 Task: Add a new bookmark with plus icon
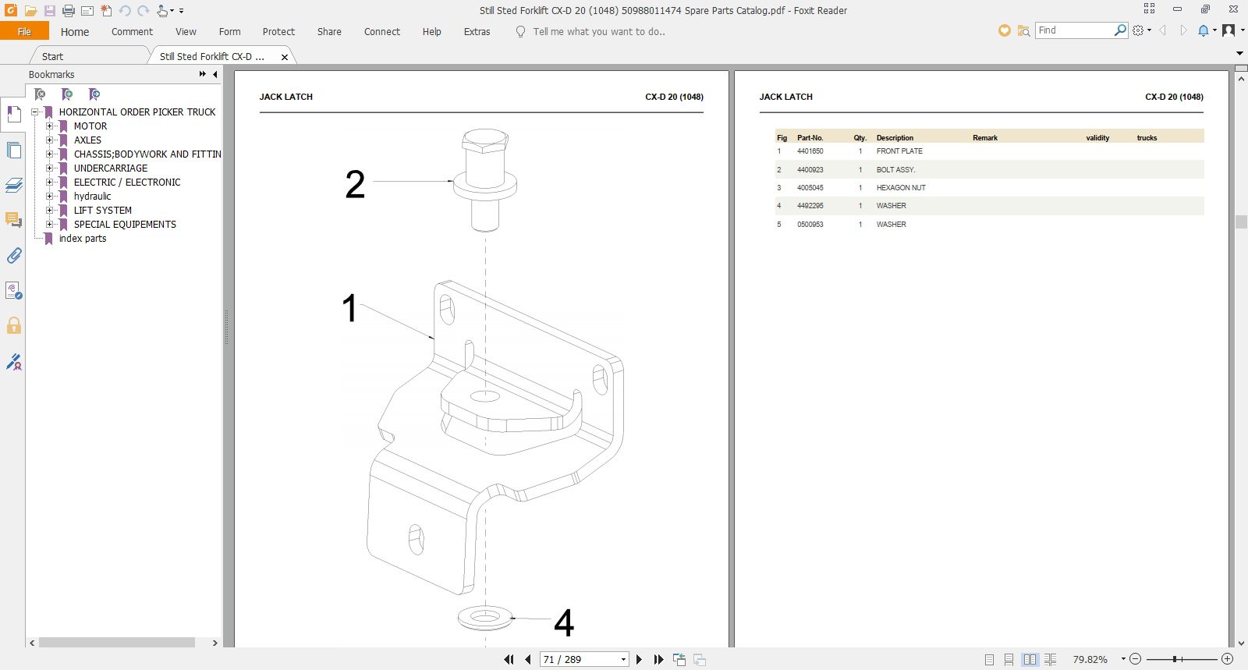click(x=67, y=94)
